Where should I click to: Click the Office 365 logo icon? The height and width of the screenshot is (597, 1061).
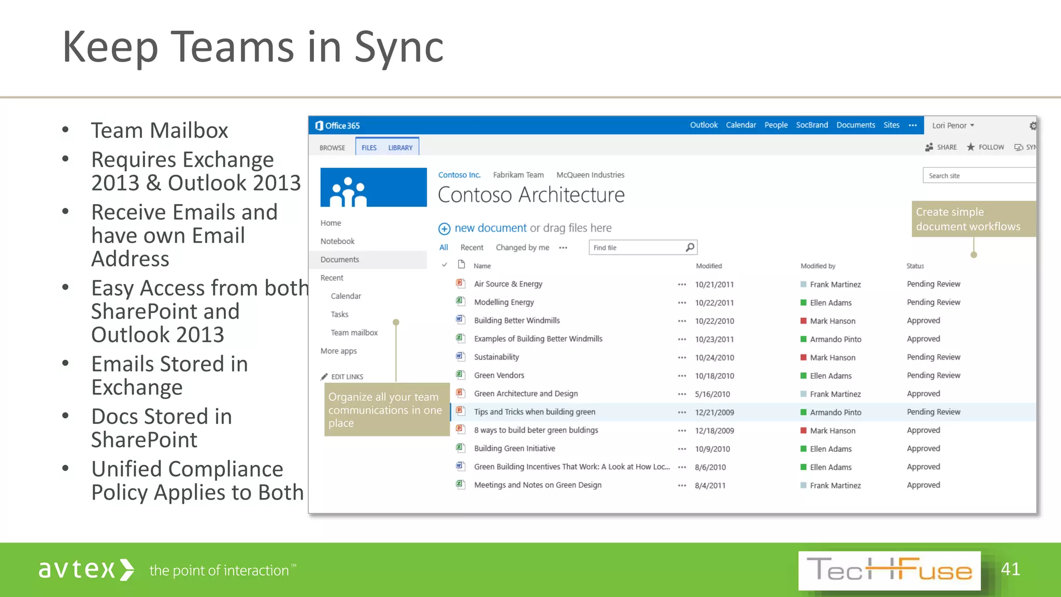(x=319, y=126)
